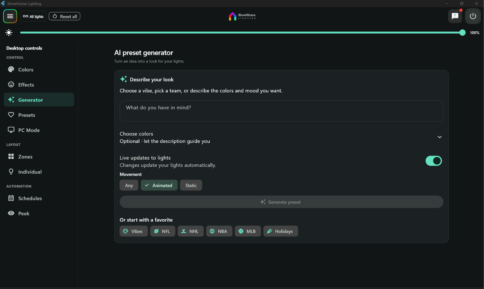Screen dimensions: 484x289
Task: Choose the NHL favorite chip
Action: click(x=190, y=231)
